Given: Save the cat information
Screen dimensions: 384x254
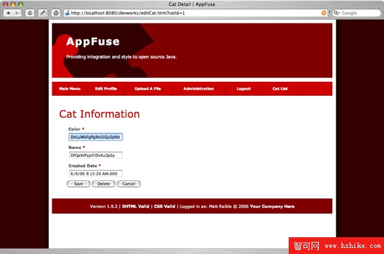Looking at the screenshot, I should click(x=79, y=184).
